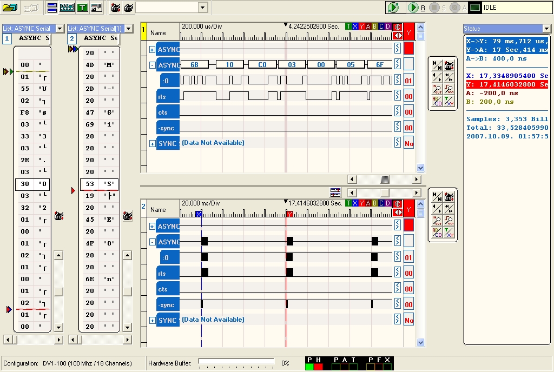
Task: Open a file with the folder icon
Action: 10,8
